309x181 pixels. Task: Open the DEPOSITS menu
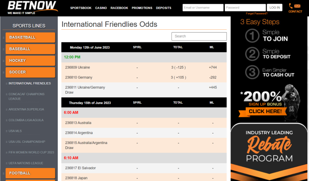pos(163,8)
